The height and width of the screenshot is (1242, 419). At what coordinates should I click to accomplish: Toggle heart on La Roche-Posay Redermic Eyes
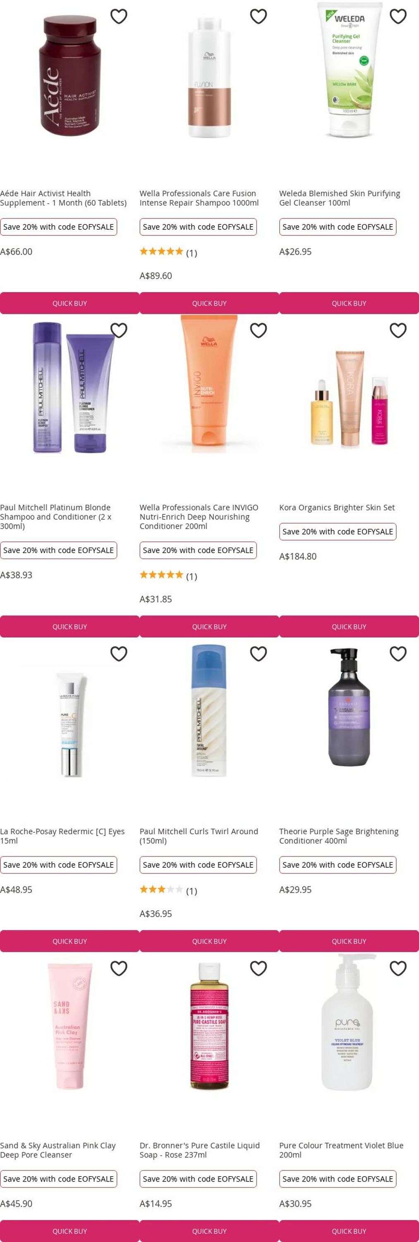[x=119, y=654]
